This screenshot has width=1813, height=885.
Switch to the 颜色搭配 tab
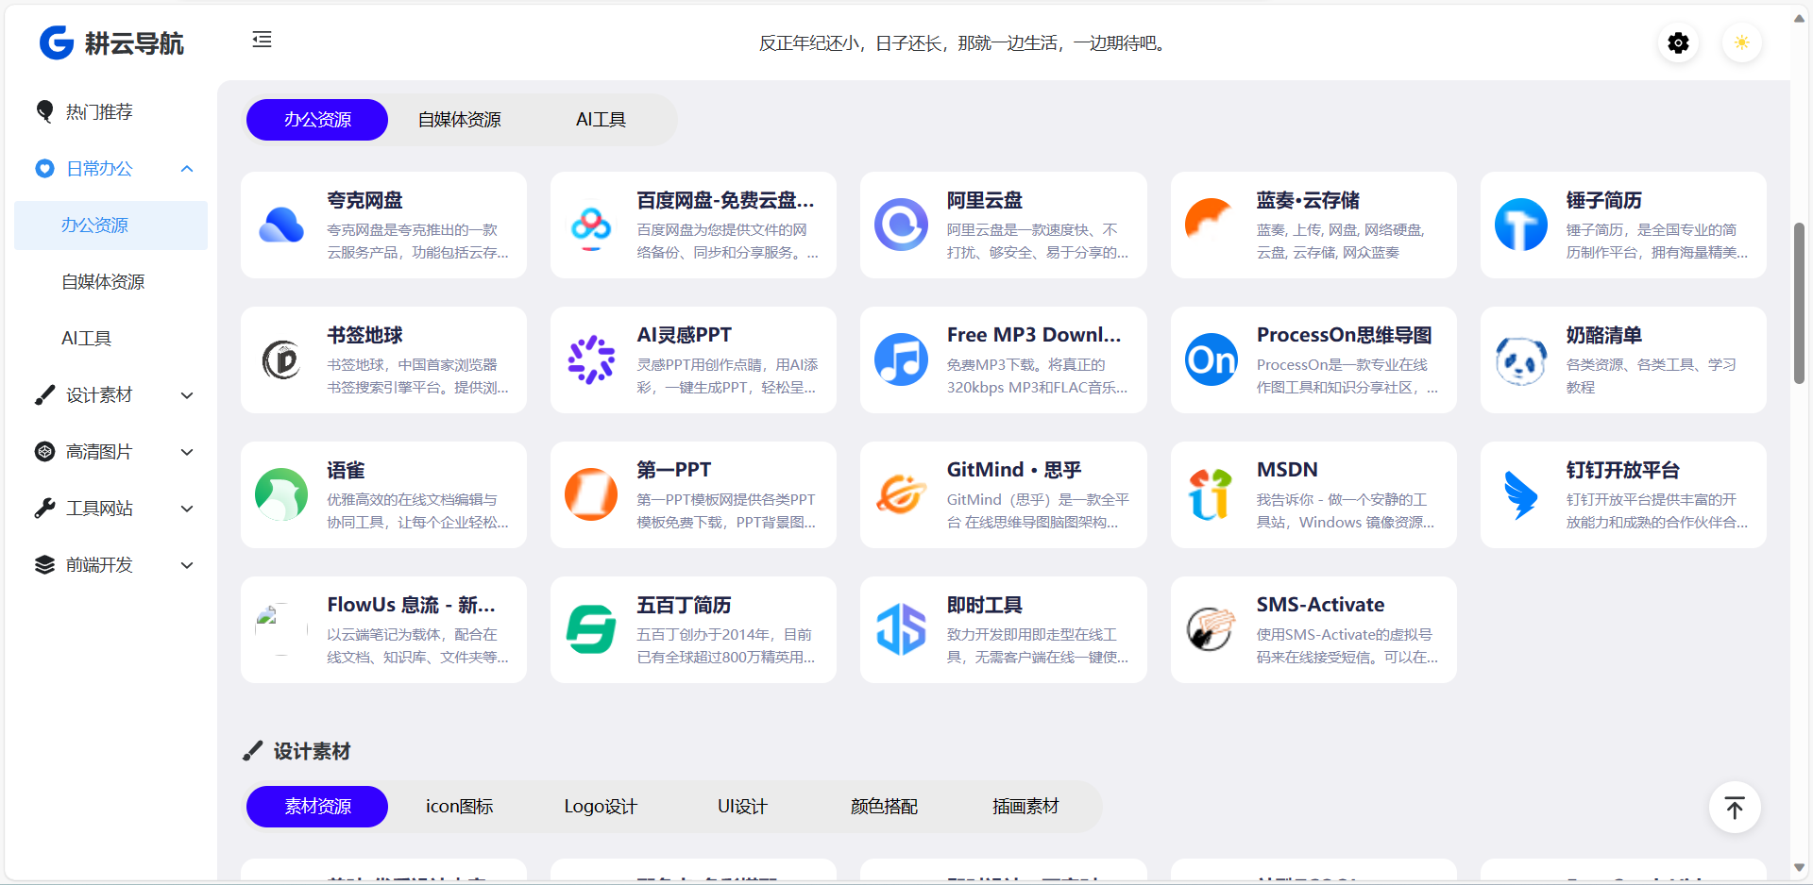(884, 807)
